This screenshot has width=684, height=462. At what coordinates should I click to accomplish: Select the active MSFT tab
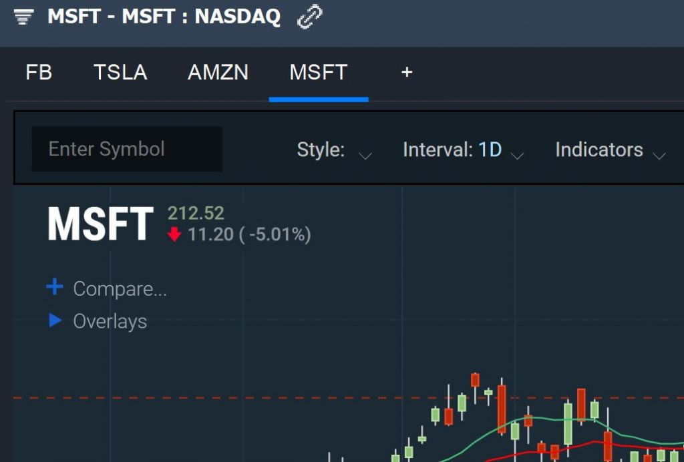(319, 72)
